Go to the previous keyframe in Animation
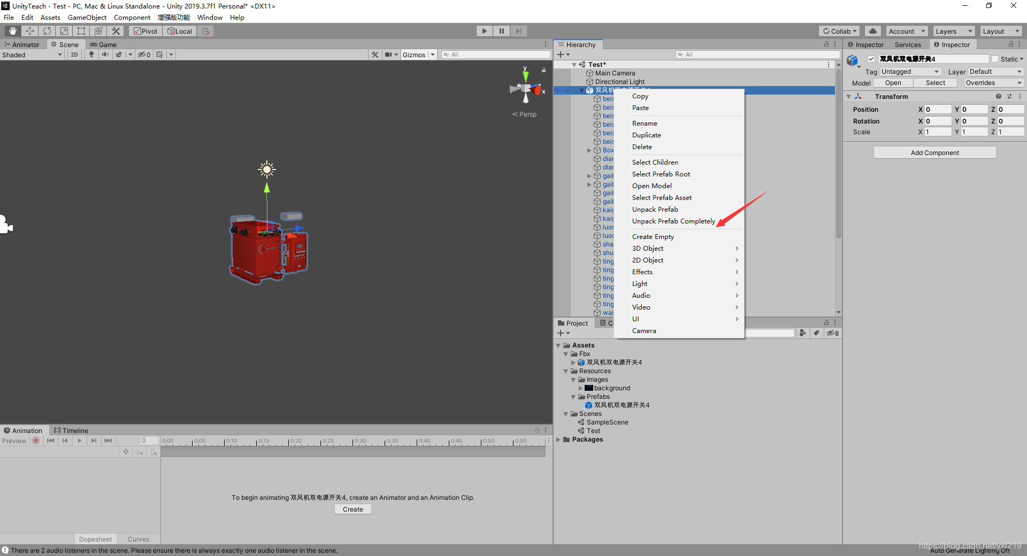Viewport: 1027px width, 556px height. point(65,441)
